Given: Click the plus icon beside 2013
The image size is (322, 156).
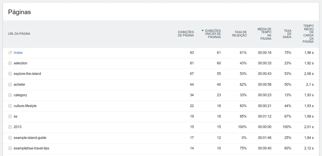Looking at the screenshot, I should [x=10, y=127].
